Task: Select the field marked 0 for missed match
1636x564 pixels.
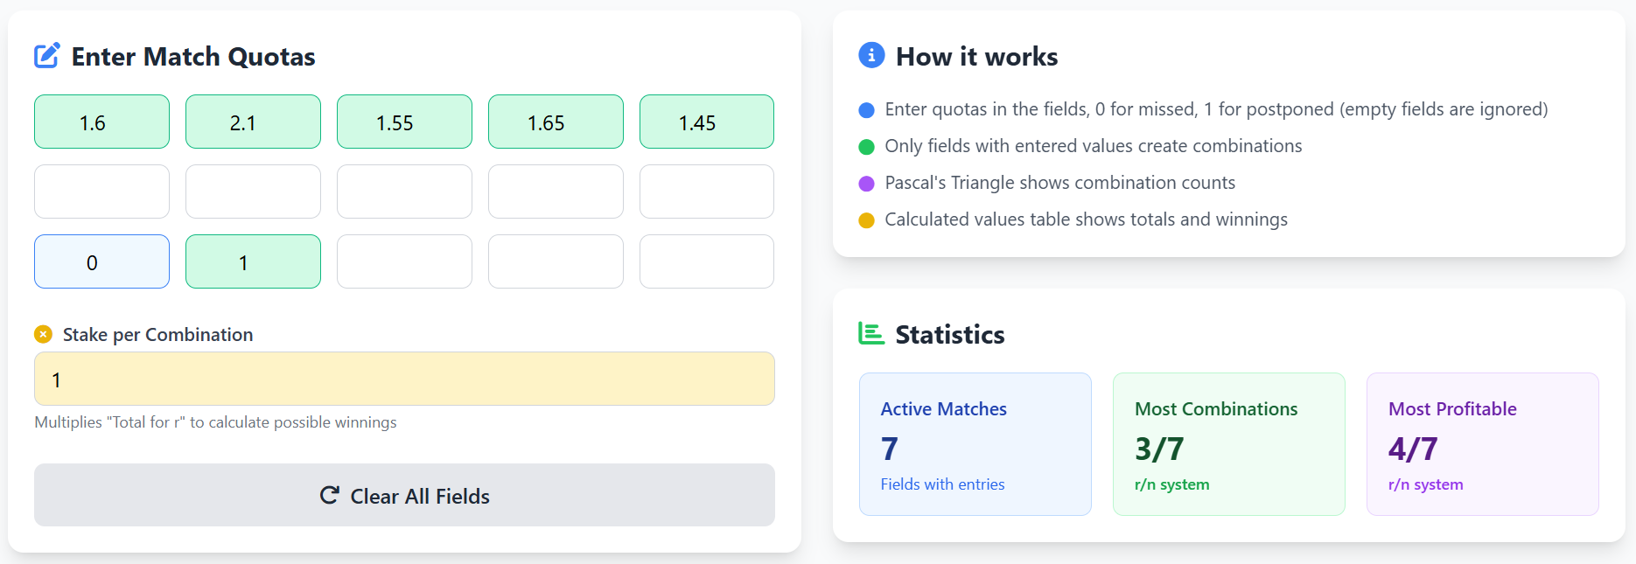Action: 101,261
